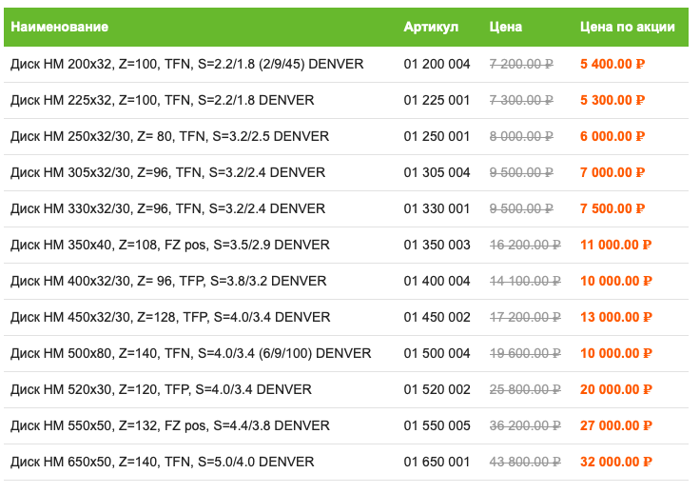Open the Диск HM 650x50 DENVER product
The image size is (700, 493).
click(x=162, y=462)
